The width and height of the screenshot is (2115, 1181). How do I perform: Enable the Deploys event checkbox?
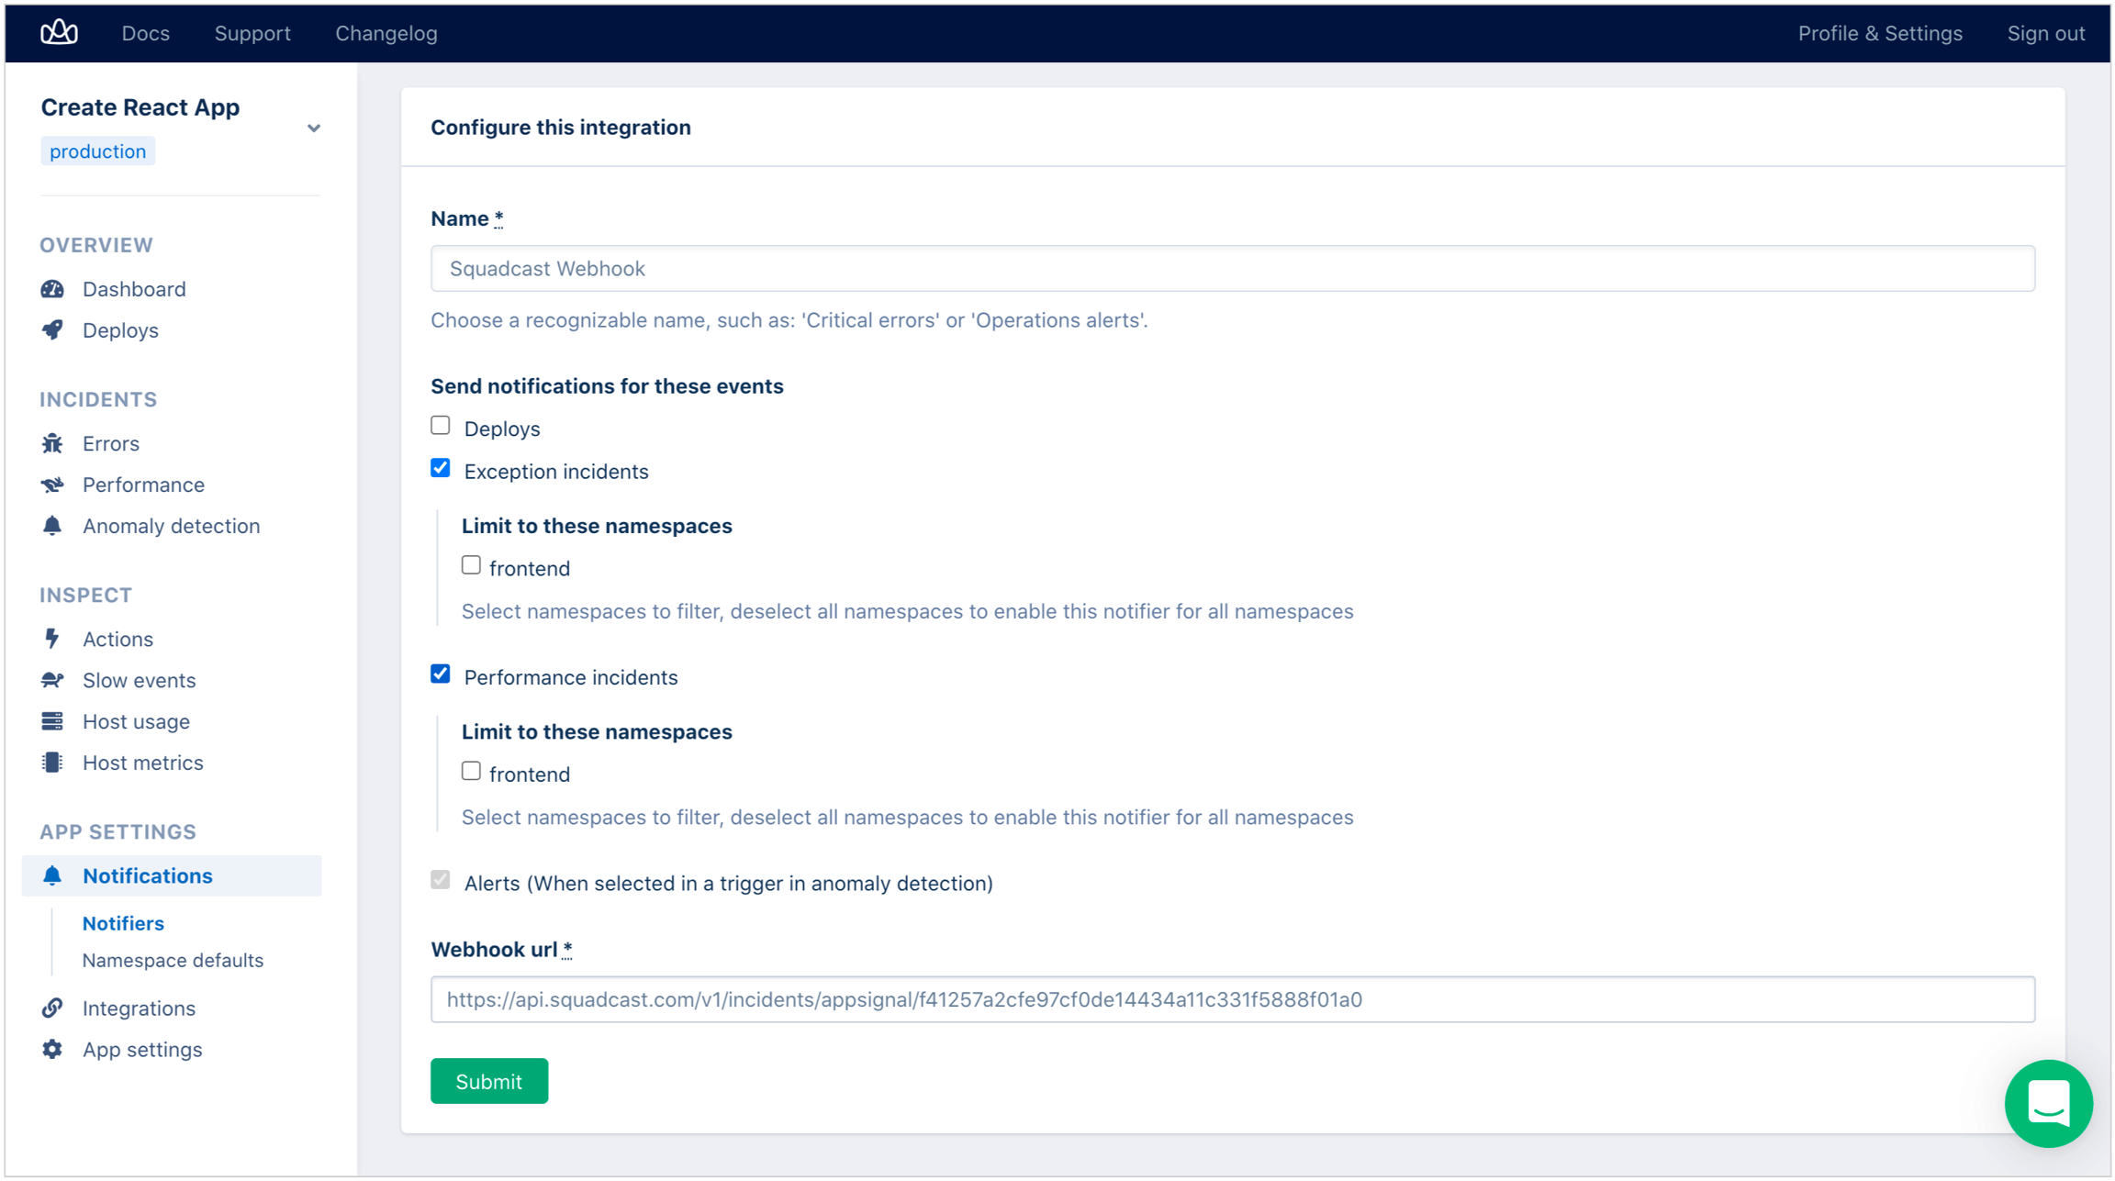pyautogui.click(x=441, y=426)
